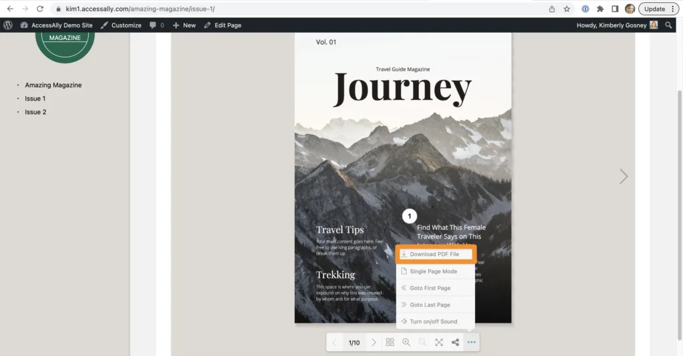Viewport: 683px width, 356px height.
Task: Open the WordPress logo menu
Action: [x=8, y=25]
